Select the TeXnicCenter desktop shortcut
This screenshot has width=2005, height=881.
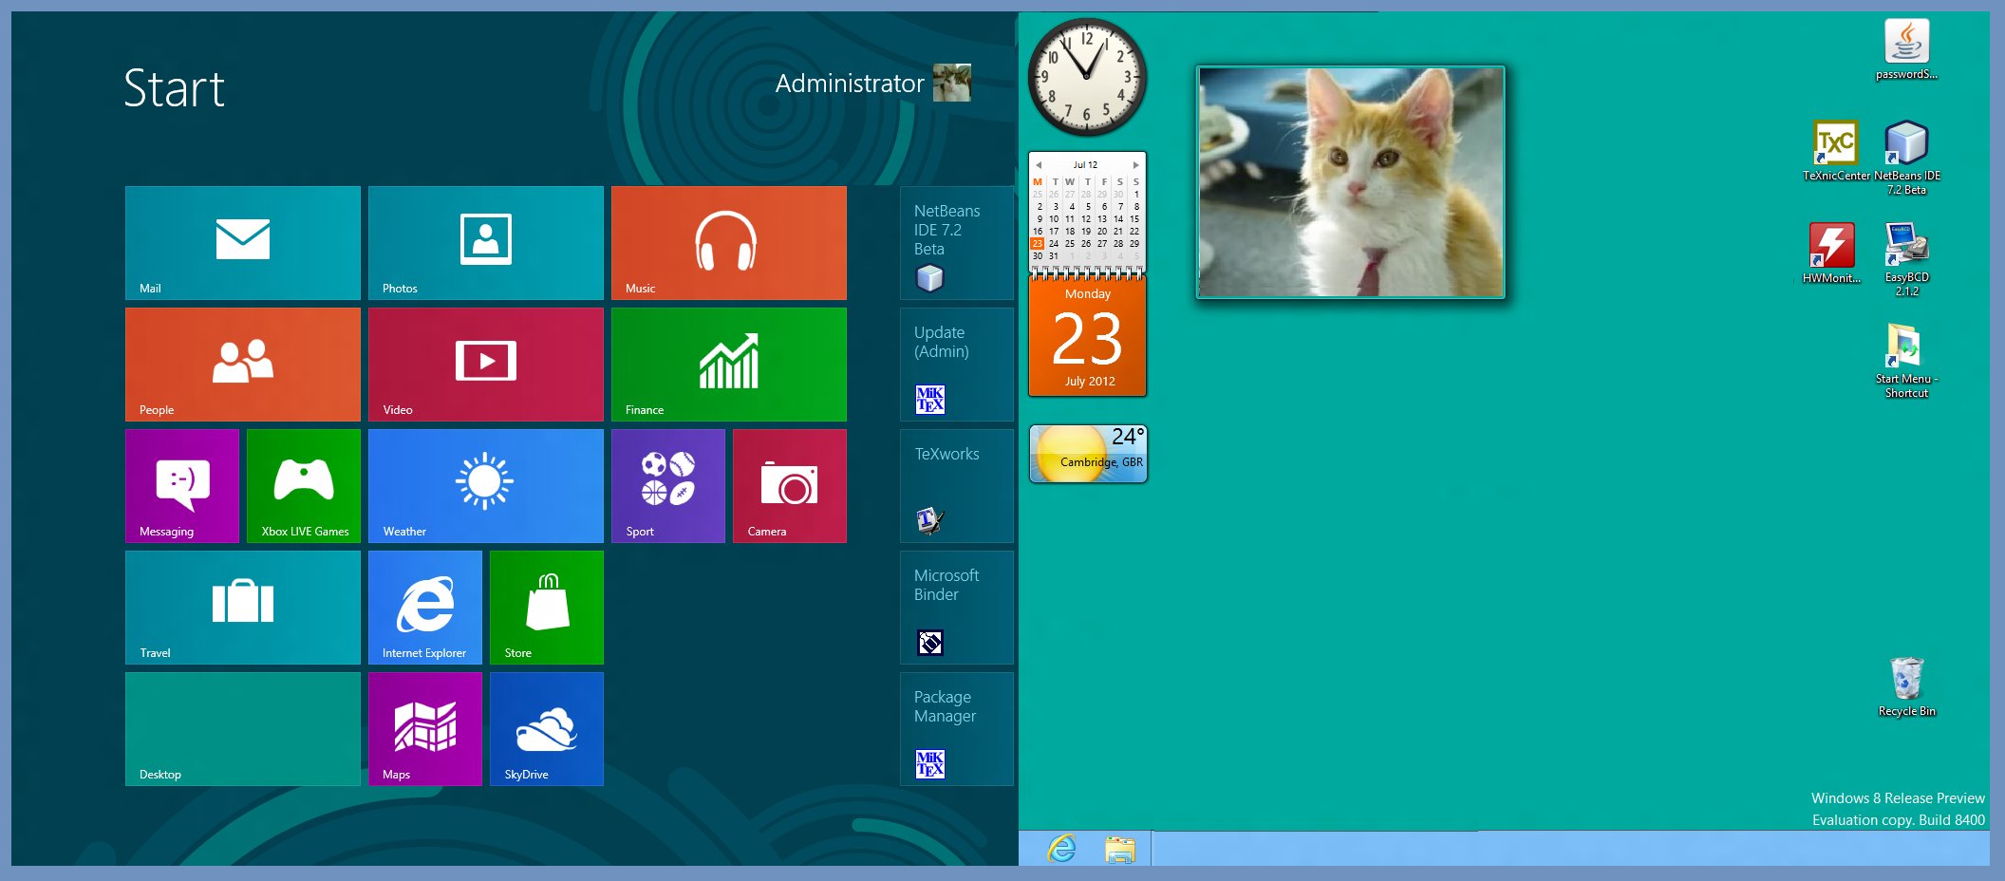(x=1835, y=151)
